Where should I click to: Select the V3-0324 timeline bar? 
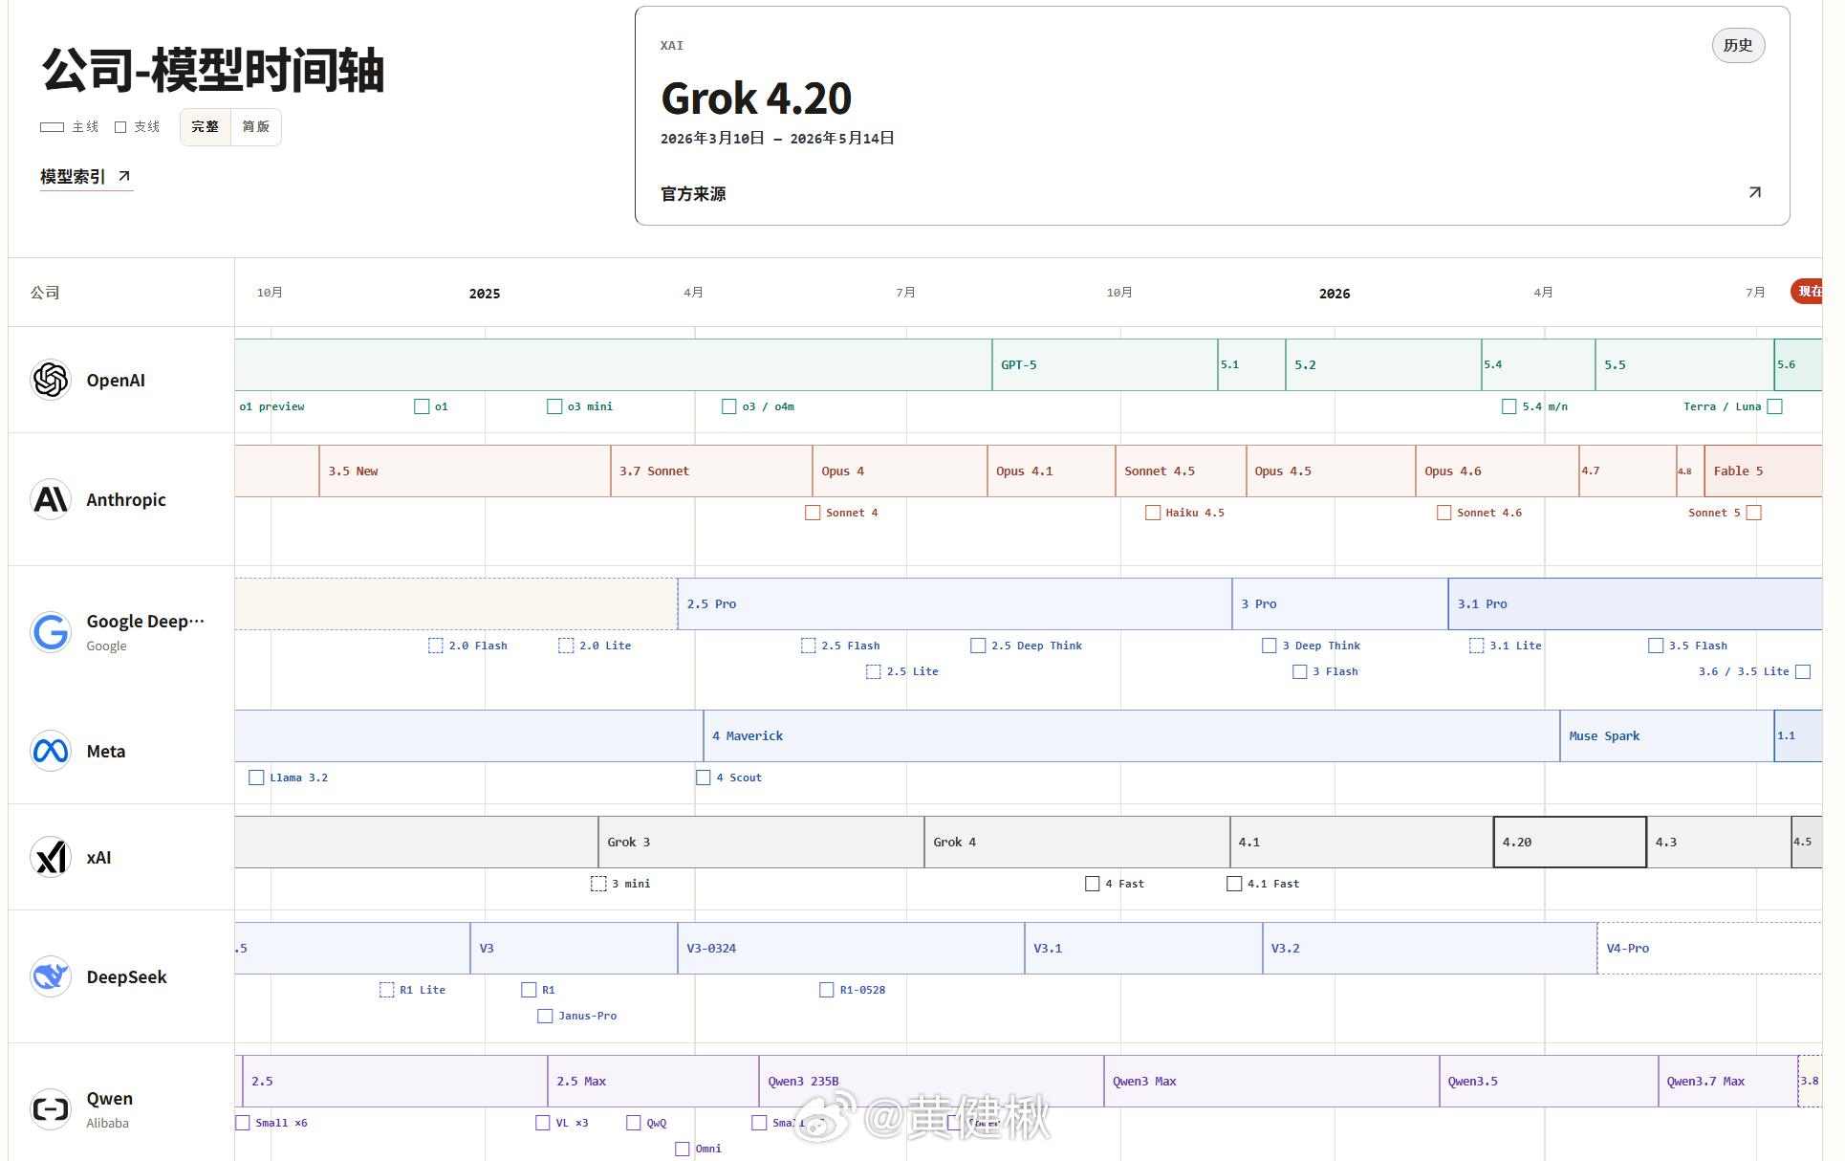tap(851, 948)
